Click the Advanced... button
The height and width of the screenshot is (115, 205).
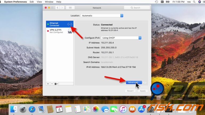pyautogui.click(x=134, y=83)
